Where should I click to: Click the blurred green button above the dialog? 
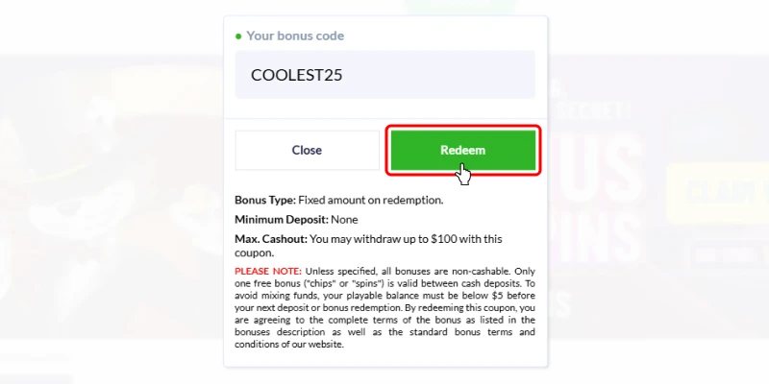tap(459, 7)
